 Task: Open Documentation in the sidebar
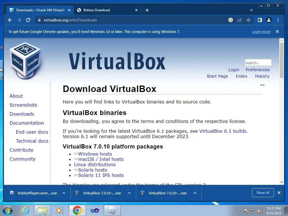tap(27, 123)
